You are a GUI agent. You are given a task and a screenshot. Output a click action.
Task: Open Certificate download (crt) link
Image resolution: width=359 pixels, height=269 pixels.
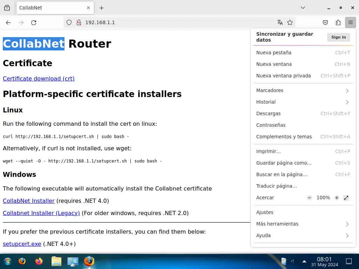[x=39, y=78]
